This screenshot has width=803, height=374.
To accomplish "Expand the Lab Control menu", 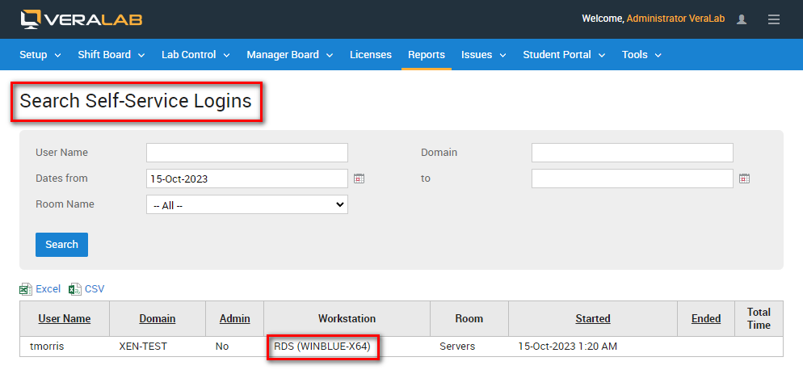I will tap(195, 55).
